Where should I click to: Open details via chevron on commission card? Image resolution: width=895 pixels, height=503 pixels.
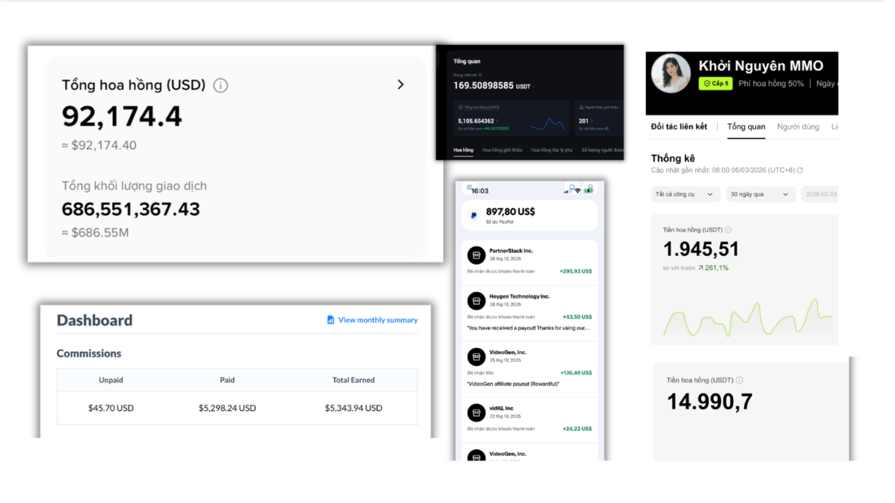pyautogui.click(x=400, y=84)
